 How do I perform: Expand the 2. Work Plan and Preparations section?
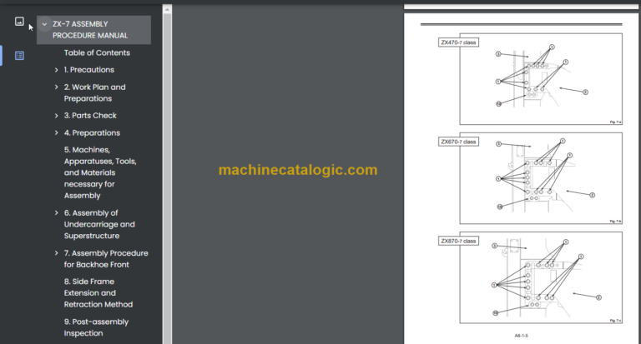57,87
